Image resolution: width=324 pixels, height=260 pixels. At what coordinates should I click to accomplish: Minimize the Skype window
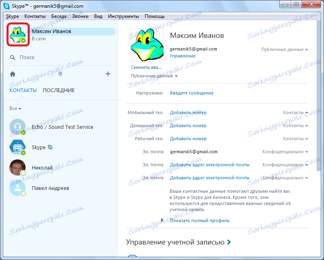click(x=285, y=4)
